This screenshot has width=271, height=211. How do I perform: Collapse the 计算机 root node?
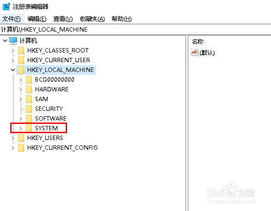coord(5,40)
